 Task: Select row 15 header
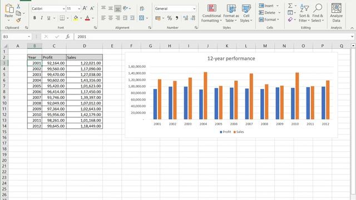[x=4, y=132]
